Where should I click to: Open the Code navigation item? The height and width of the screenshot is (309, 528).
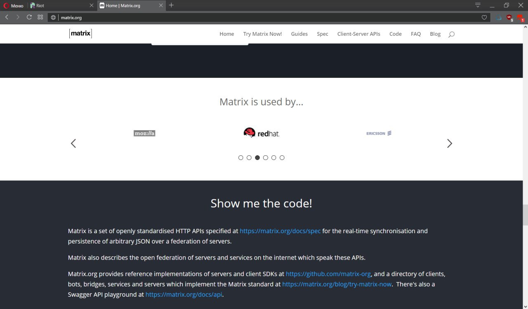pyautogui.click(x=395, y=34)
